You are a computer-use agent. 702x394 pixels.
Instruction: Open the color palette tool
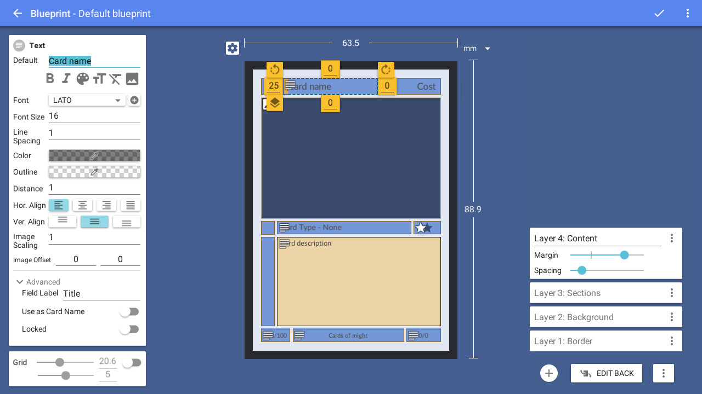point(82,78)
